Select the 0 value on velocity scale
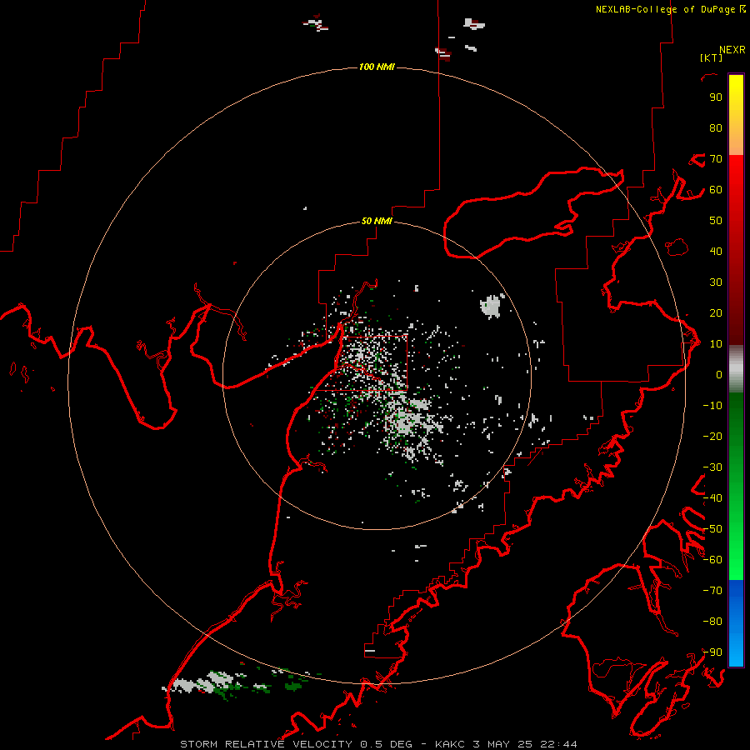 pos(719,375)
